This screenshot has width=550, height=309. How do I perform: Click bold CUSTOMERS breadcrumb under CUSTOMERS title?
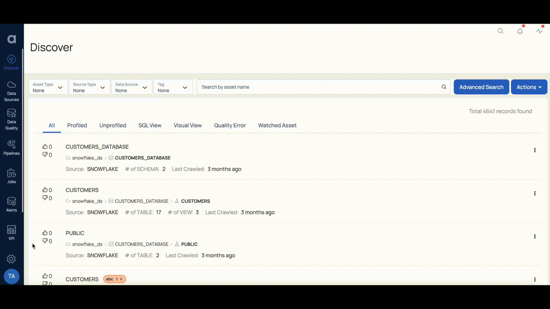pyautogui.click(x=195, y=201)
